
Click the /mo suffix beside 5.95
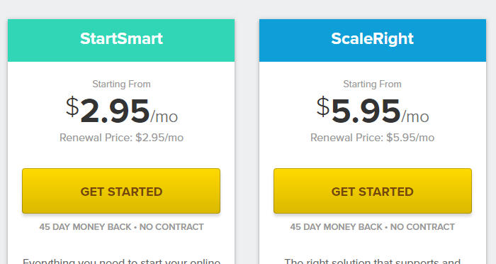point(415,116)
